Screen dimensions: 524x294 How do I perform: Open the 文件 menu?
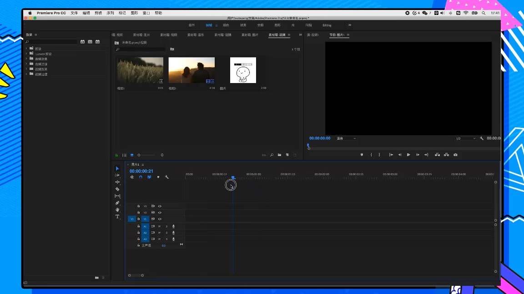click(74, 13)
